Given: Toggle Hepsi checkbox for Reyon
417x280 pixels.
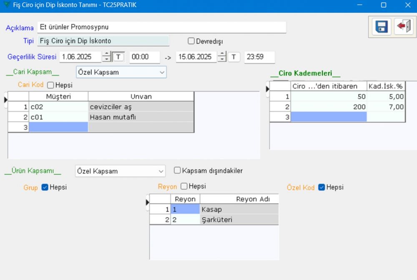Looking at the screenshot, I should [184, 187].
